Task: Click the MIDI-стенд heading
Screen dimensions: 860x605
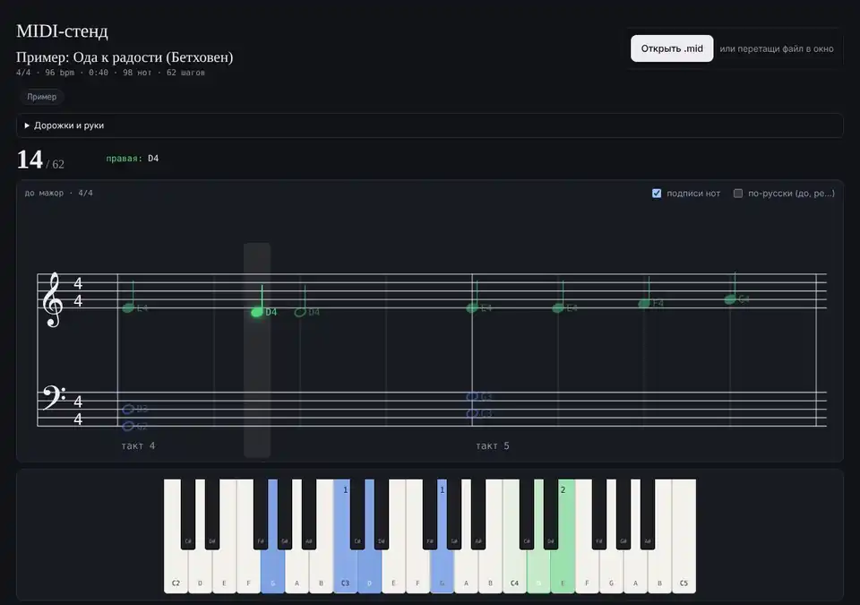Action: tap(62, 30)
